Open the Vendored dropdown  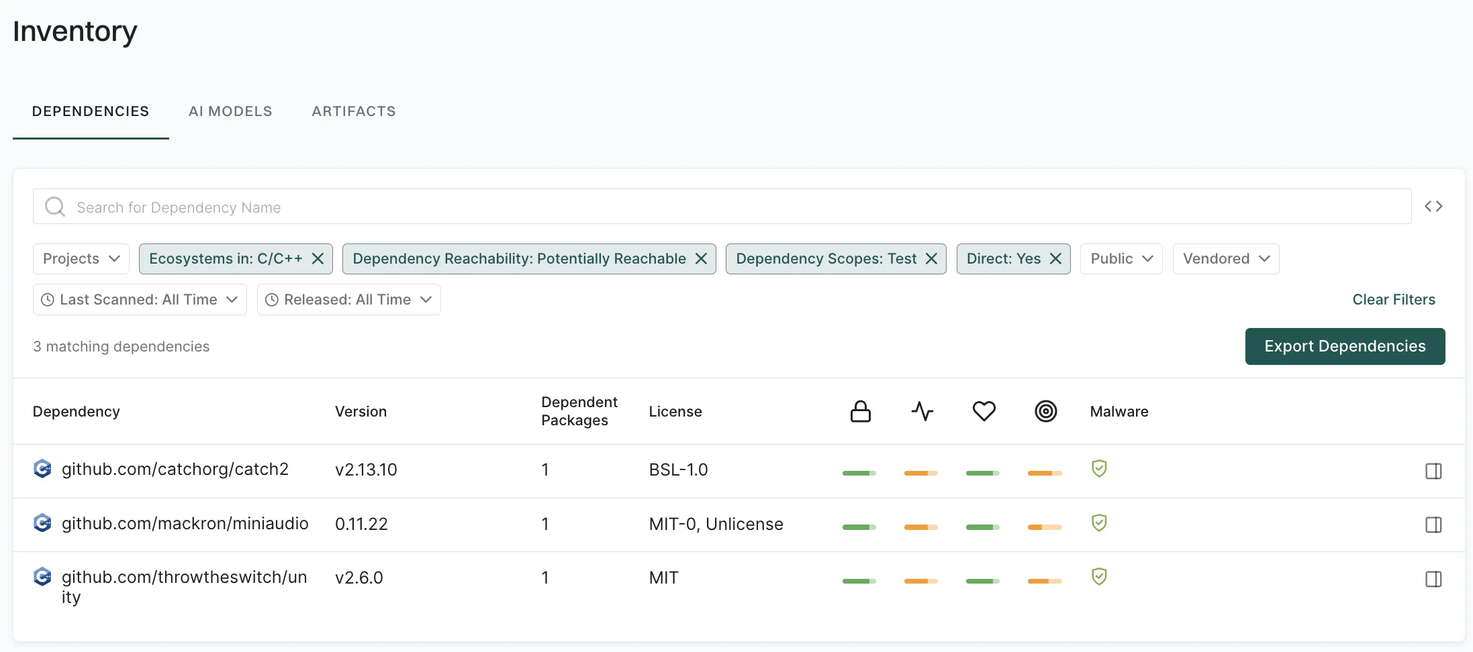1225,258
